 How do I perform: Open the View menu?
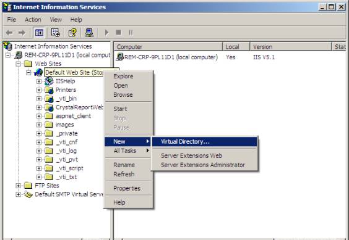[x=56, y=20]
